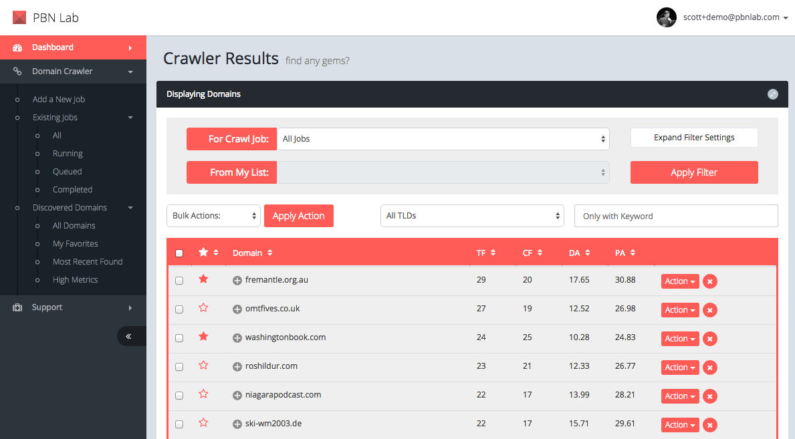795x439 pixels.
Task: Open Action dropdown for roshildur.com
Action: [x=680, y=368]
